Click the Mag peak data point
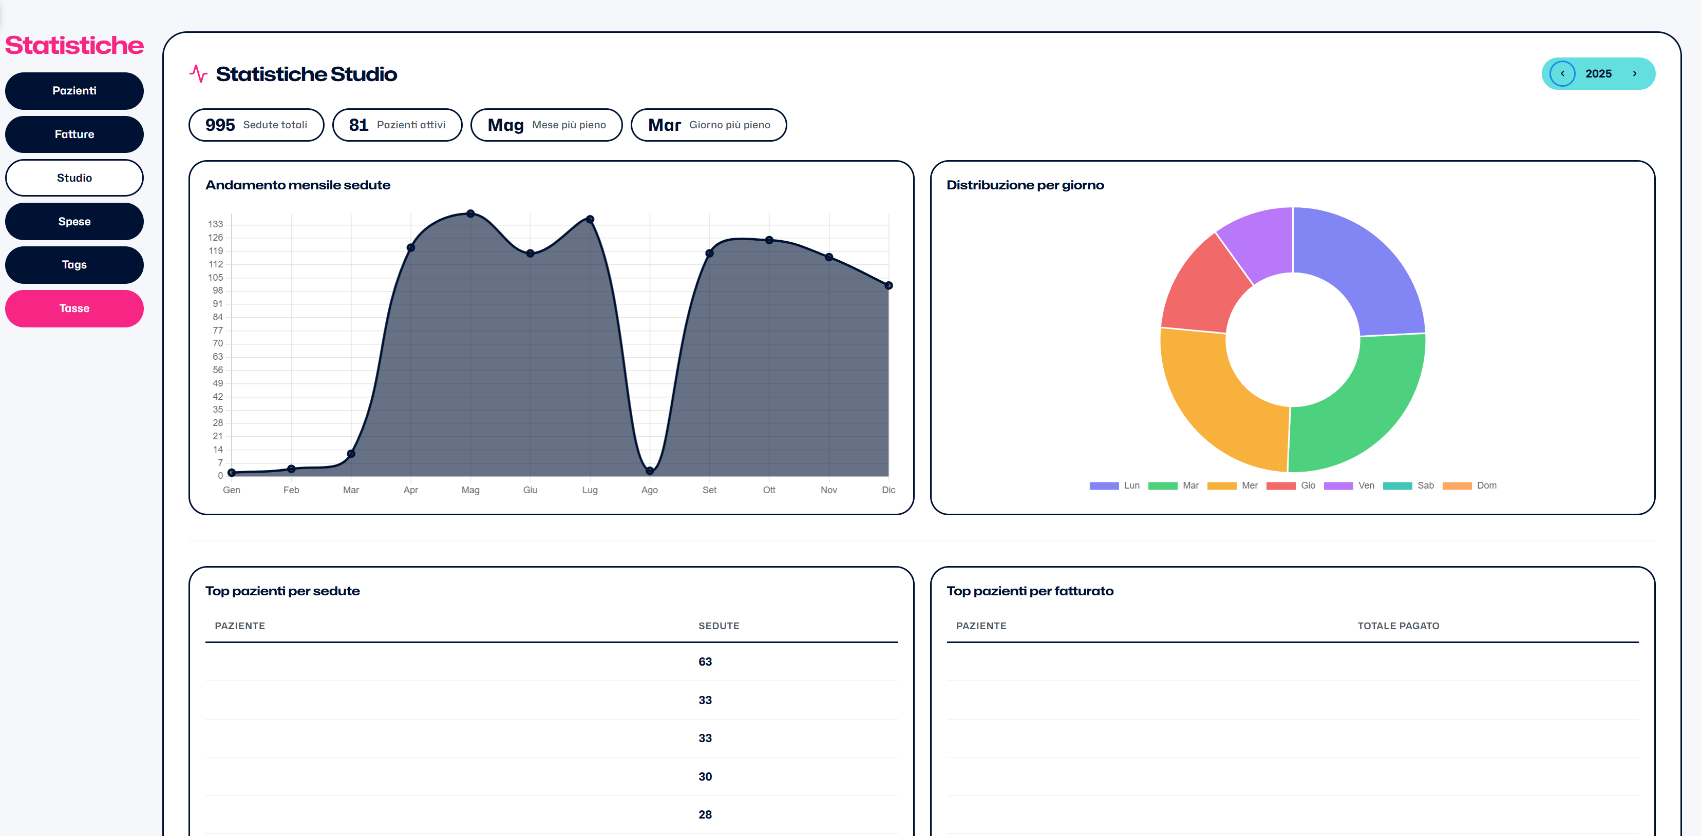The width and height of the screenshot is (1701, 836). coord(470,214)
